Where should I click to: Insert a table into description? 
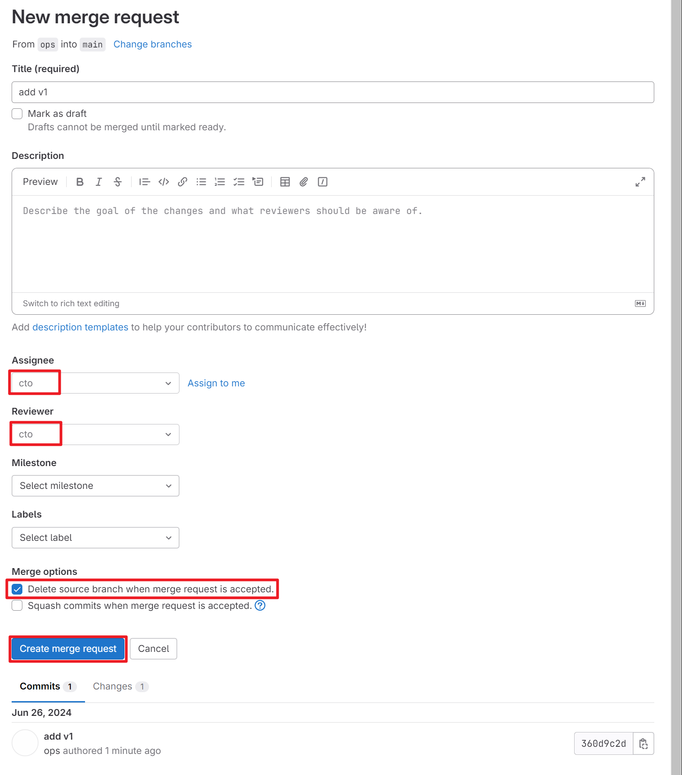[x=285, y=182]
